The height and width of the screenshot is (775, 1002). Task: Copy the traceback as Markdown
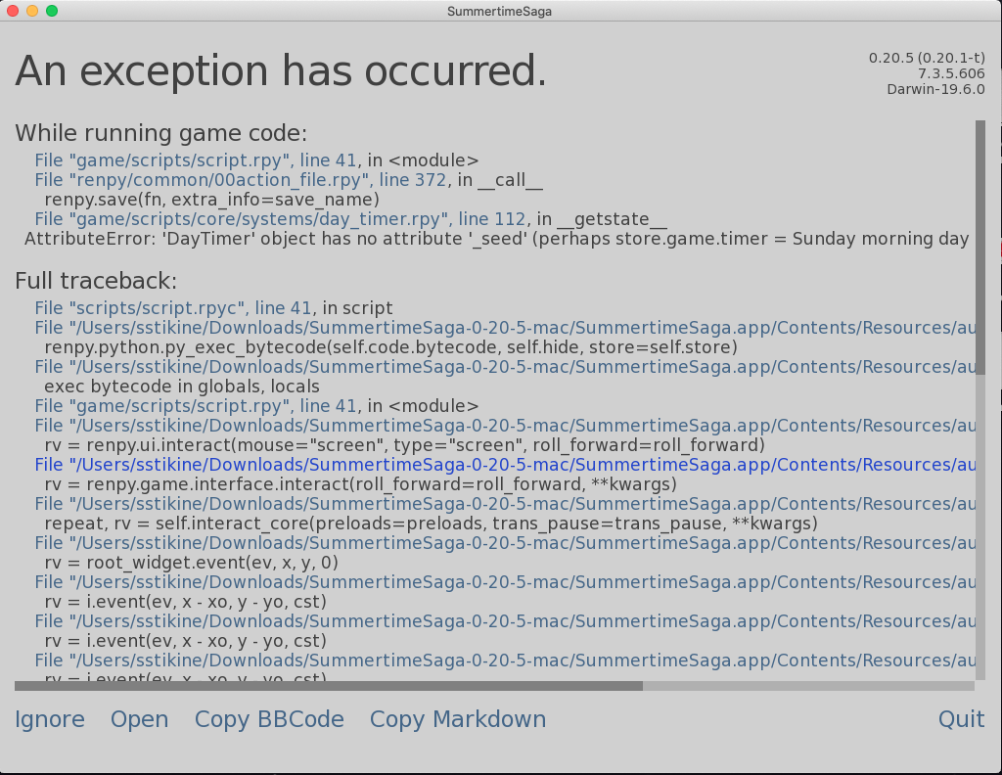tap(457, 719)
